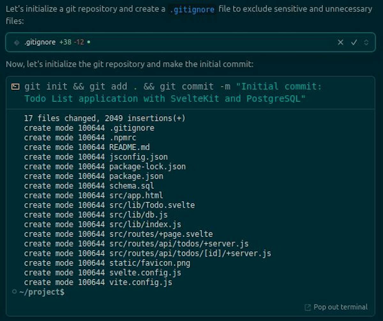Click the terminal icon beside git init command
Screen dimensions: 383x321
click(x=15, y=87)
